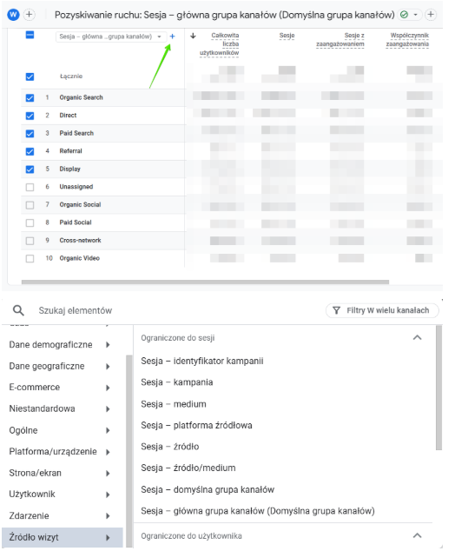Open the Sesja – główna grupa kanałów dimension dropdown
Viewport: 455px width, 551px height.
110,37
